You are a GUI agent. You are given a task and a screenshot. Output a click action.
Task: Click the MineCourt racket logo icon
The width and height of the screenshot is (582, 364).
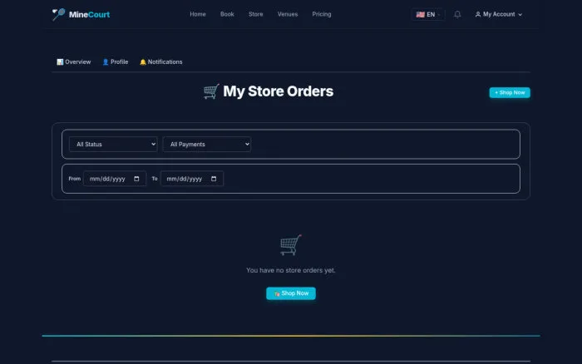(58, 14)
